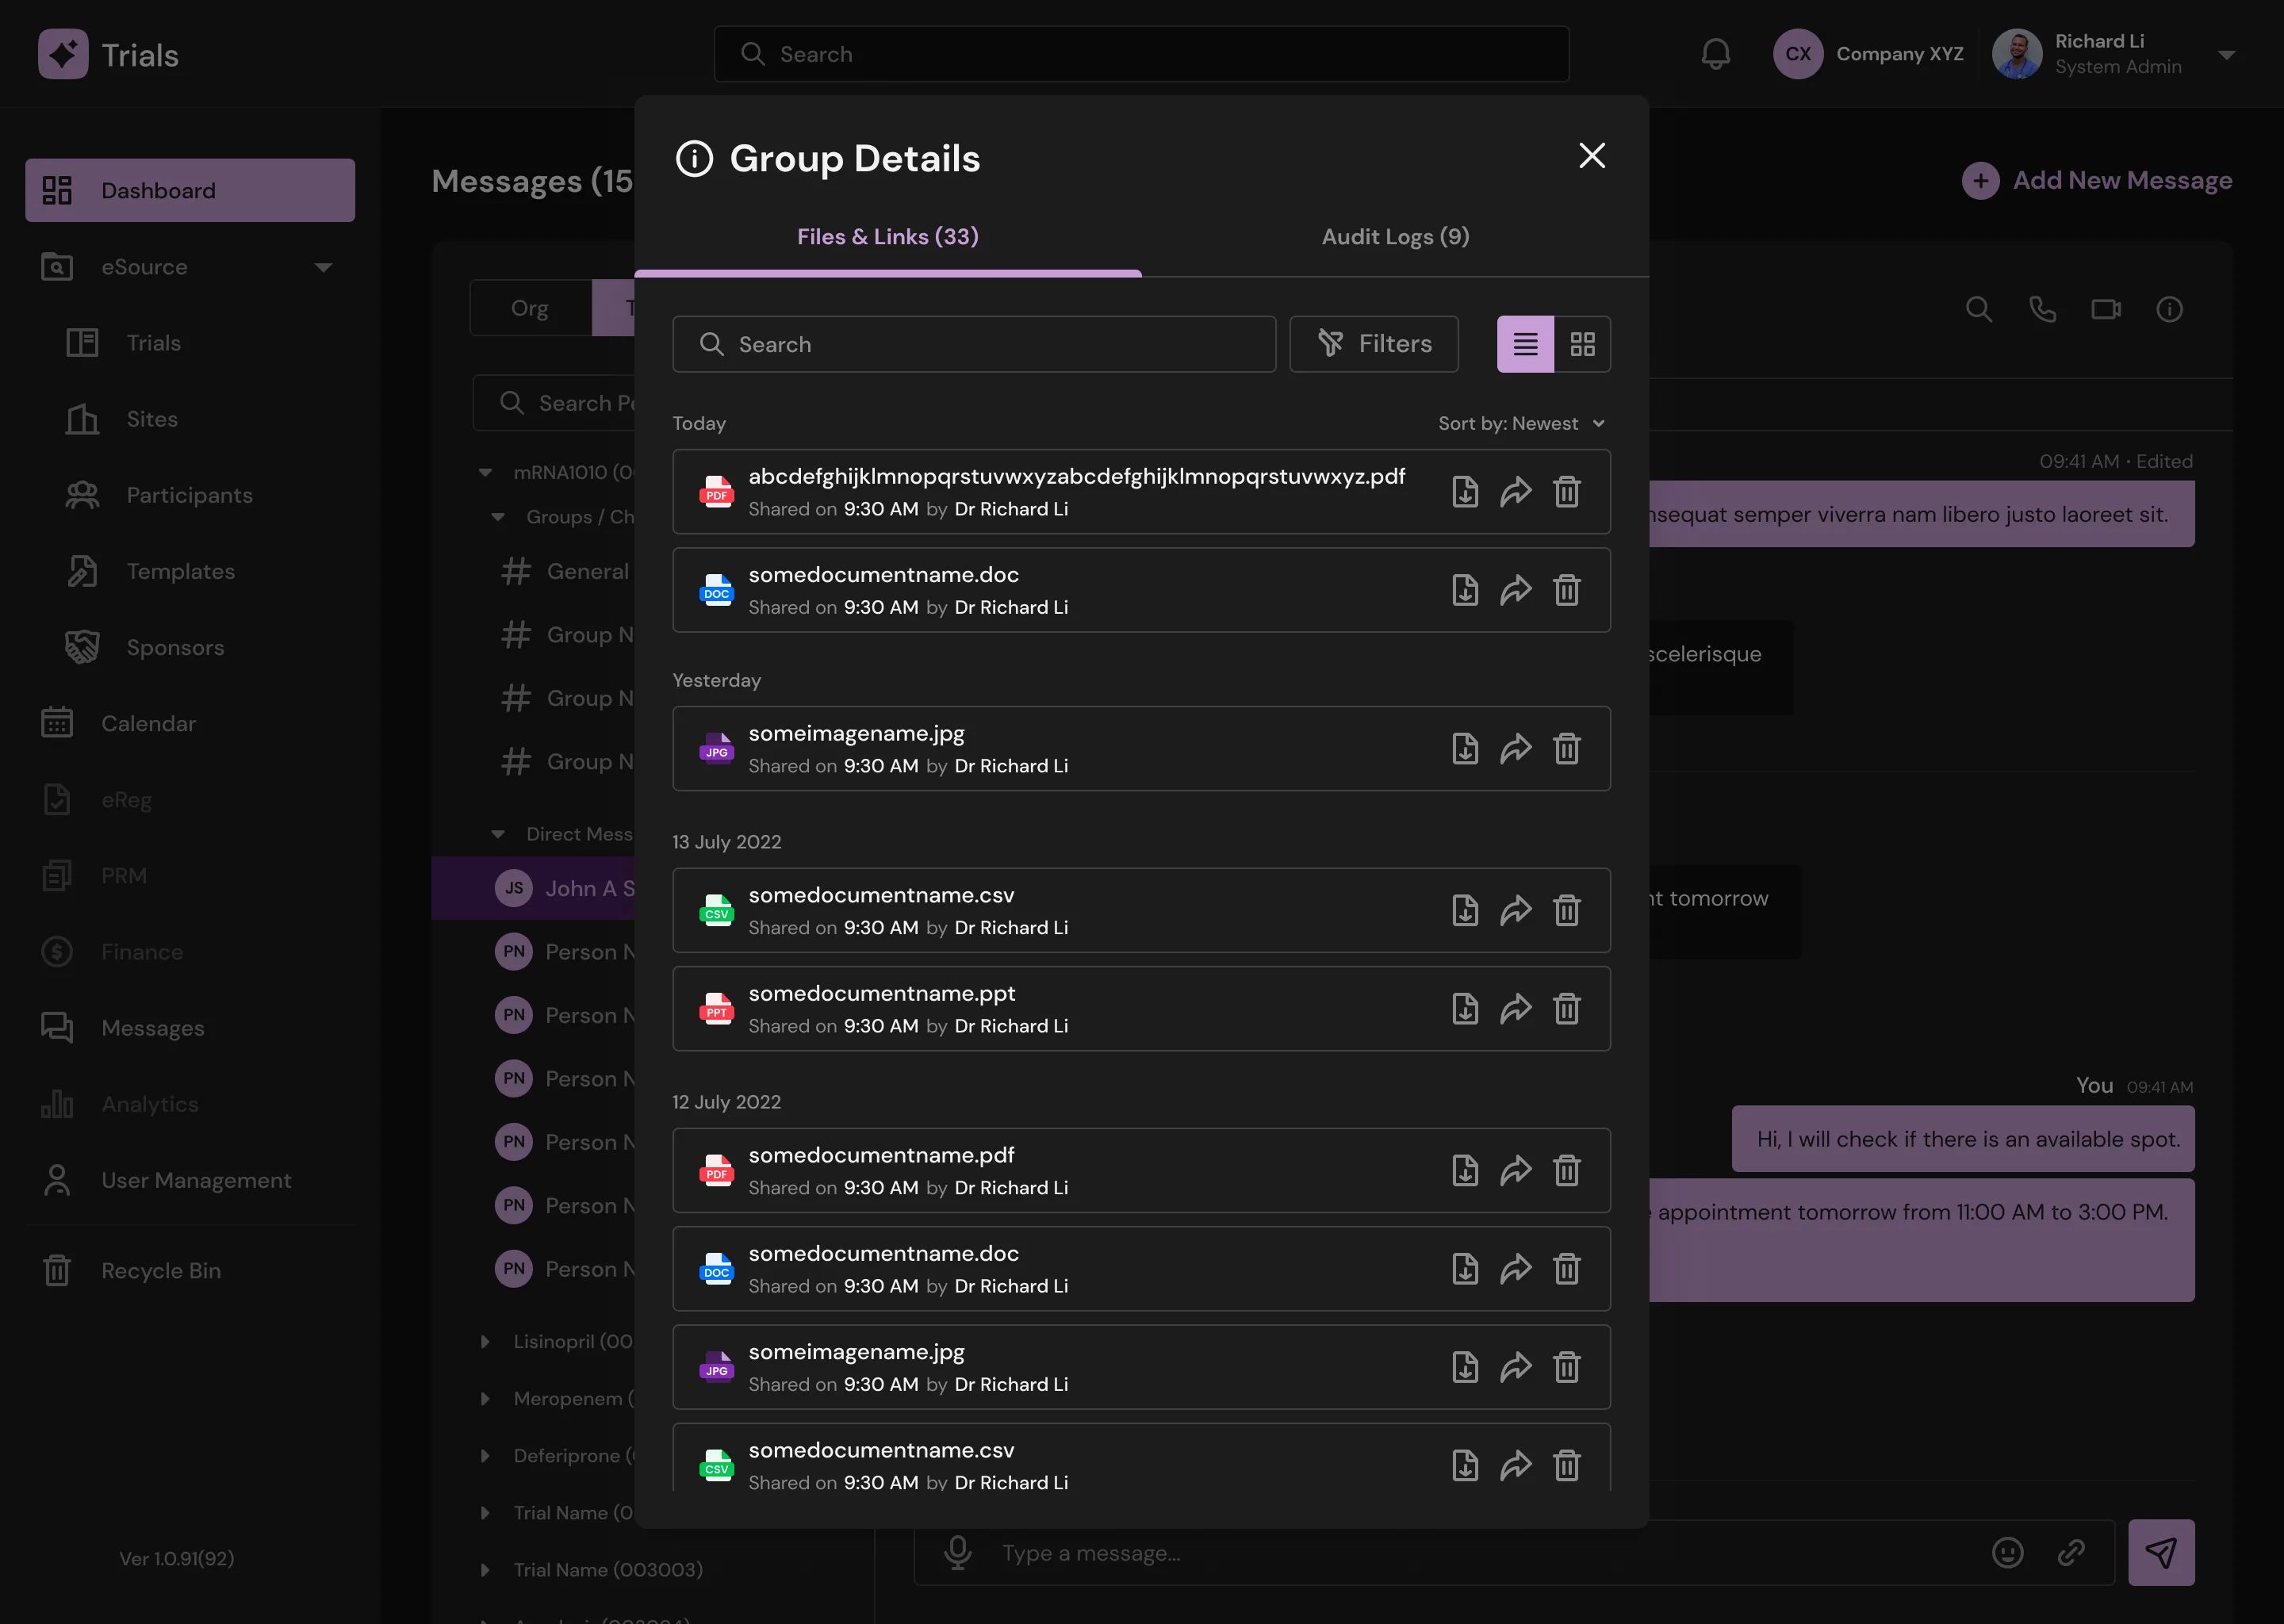Collapse the Groups / Channels tree node
2284x1624 pixels.
pyautogui.click(x=498, y=518)
